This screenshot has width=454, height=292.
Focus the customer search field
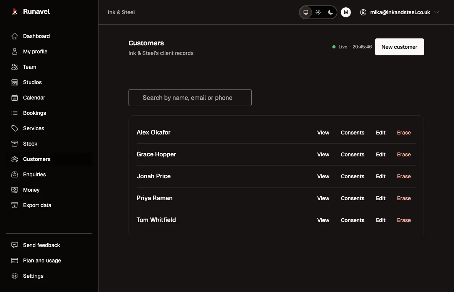point(190,98)
